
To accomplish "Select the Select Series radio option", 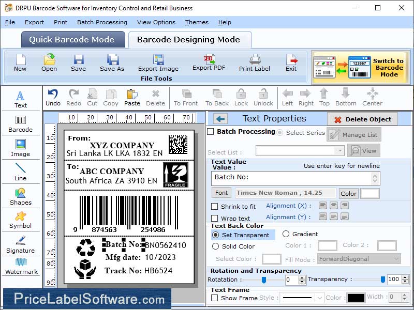I will point(279,133).
